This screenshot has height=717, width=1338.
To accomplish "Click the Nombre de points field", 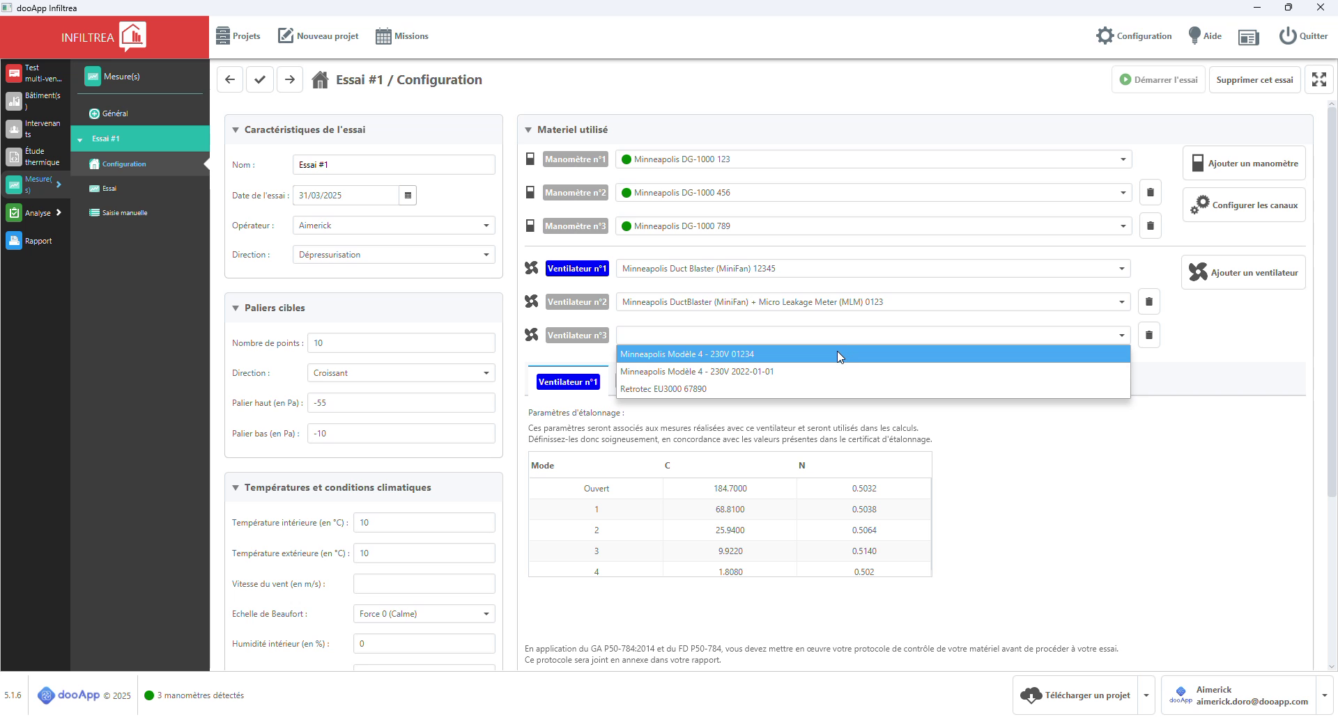I will (x=401, y=343).
